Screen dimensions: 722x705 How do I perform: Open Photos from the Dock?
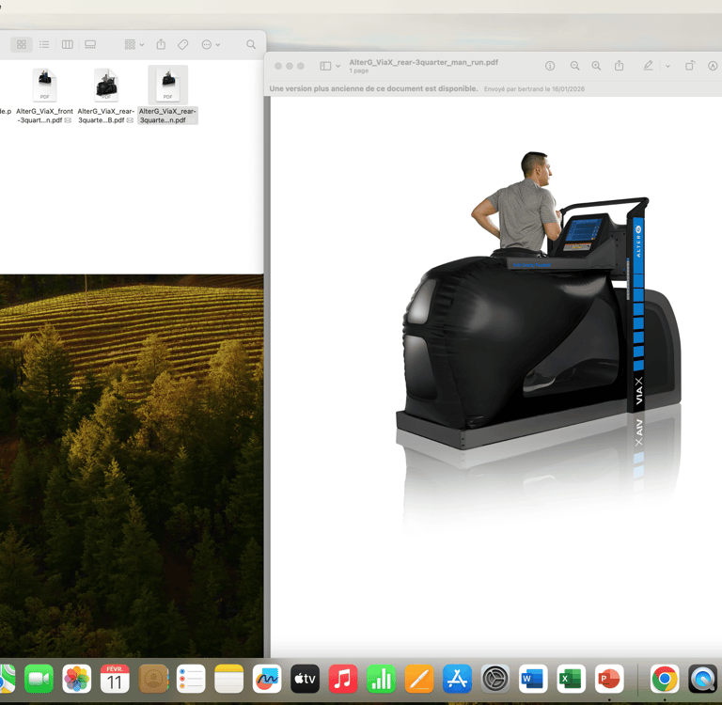point(77,679)
